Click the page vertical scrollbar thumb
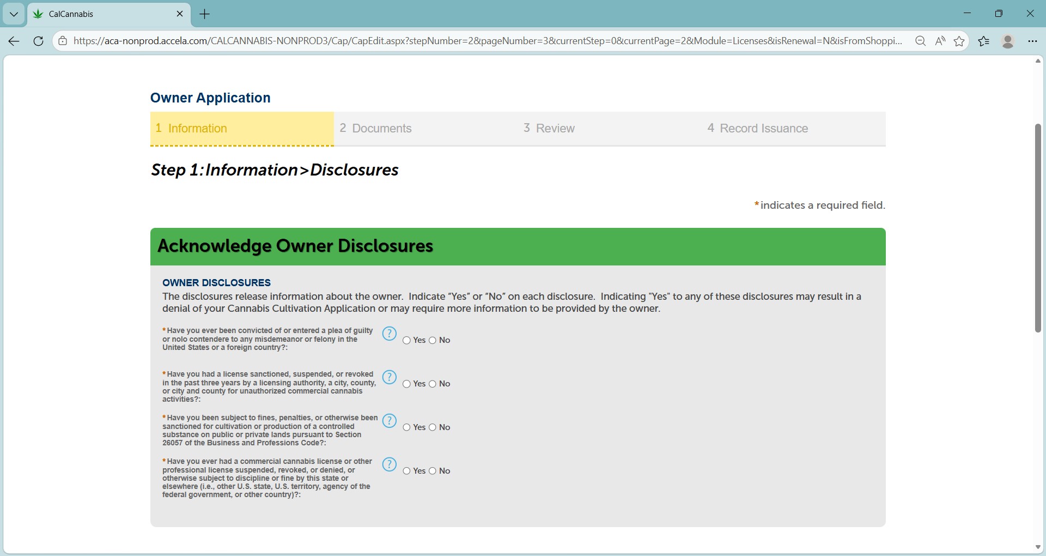 [x=1038, y=228]
